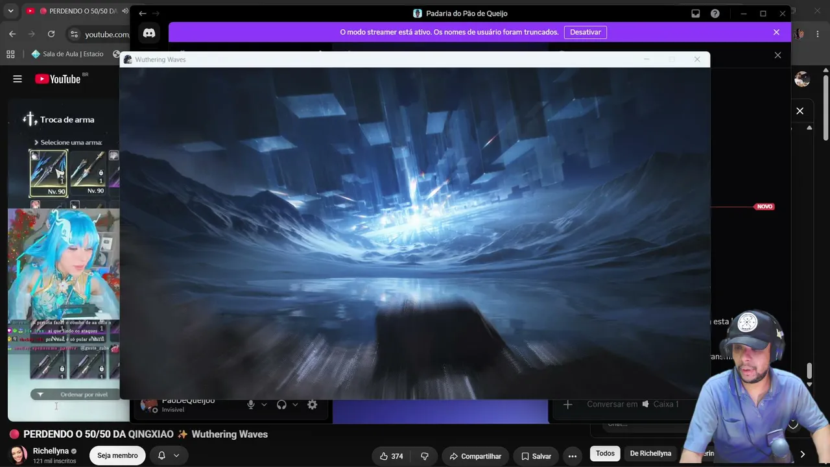Screen dimensions: 830x467
Task: Open Richellyna channel avatar
Action: point(19,455)
